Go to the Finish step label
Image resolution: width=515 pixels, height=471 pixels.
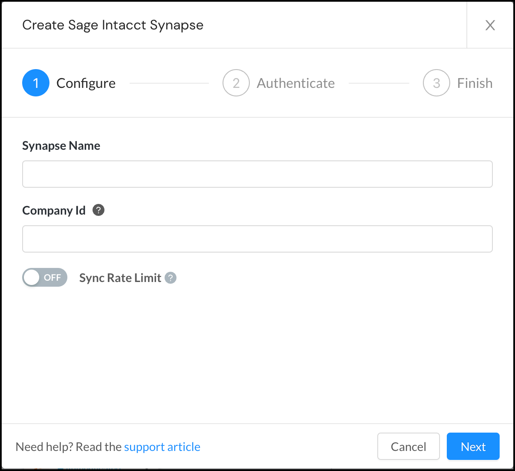pyautogui.click(x=475, y=83)
